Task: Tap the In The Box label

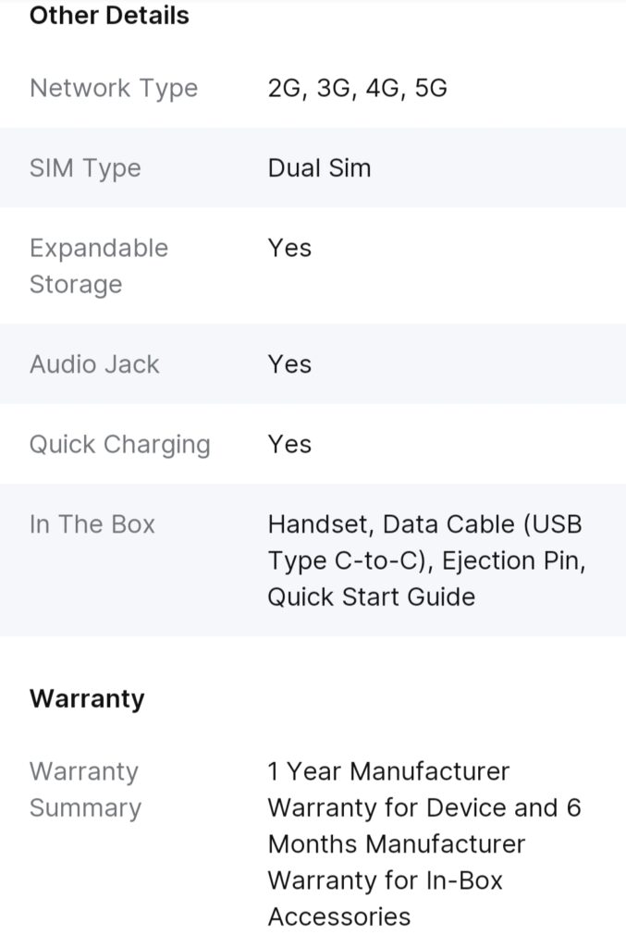Action: (x=92, y=524)
